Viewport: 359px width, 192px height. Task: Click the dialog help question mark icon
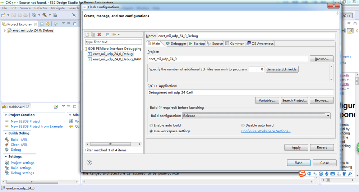[89, 163]
